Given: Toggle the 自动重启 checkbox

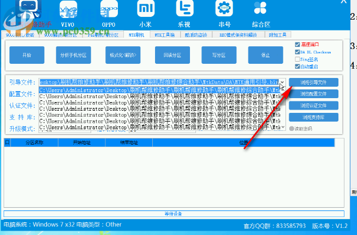Looking at the screenshot, I should pyautogui.click(x=297, y=67).
